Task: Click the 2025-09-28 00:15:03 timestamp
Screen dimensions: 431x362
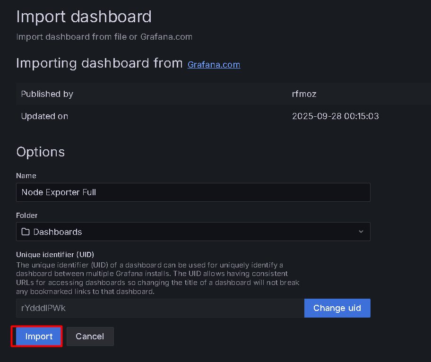Action: tap(335, 116)
